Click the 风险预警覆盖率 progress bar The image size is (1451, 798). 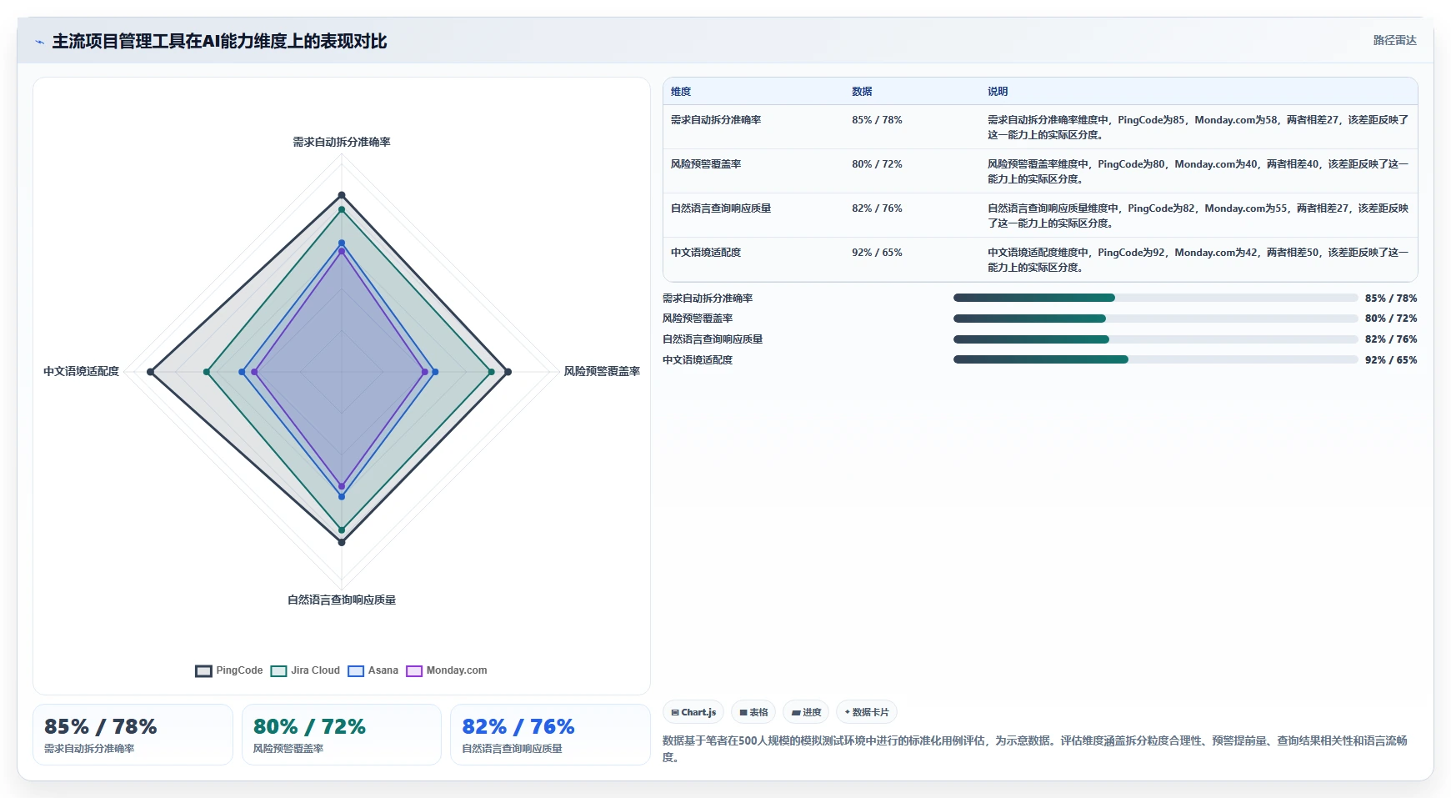(x=1155, y=319)
